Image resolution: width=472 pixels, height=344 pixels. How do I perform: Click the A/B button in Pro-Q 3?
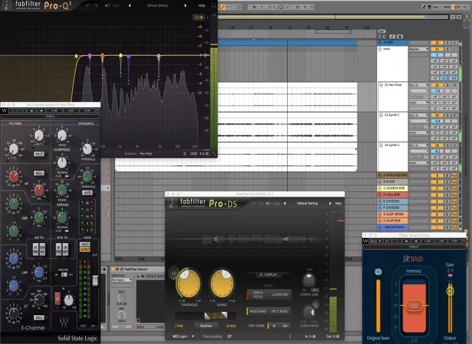click(x=108, y=5)
